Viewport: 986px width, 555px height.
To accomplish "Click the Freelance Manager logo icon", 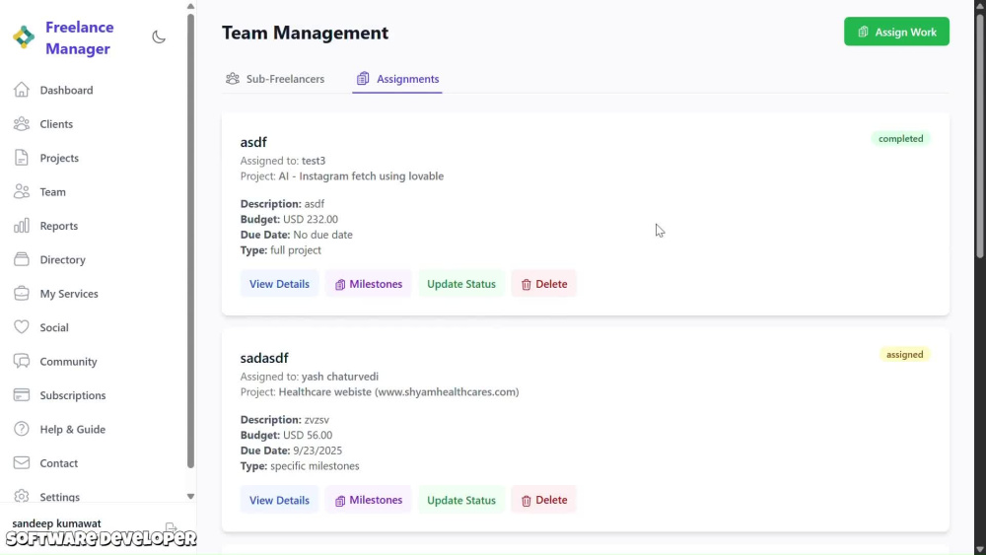I will [x=24, y=37].
